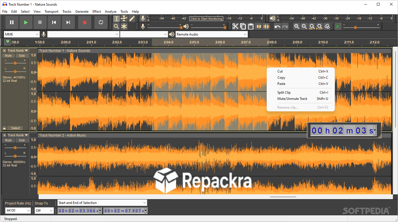
Task: Adjust Track 2 gain slider
Action: [15, 148]
